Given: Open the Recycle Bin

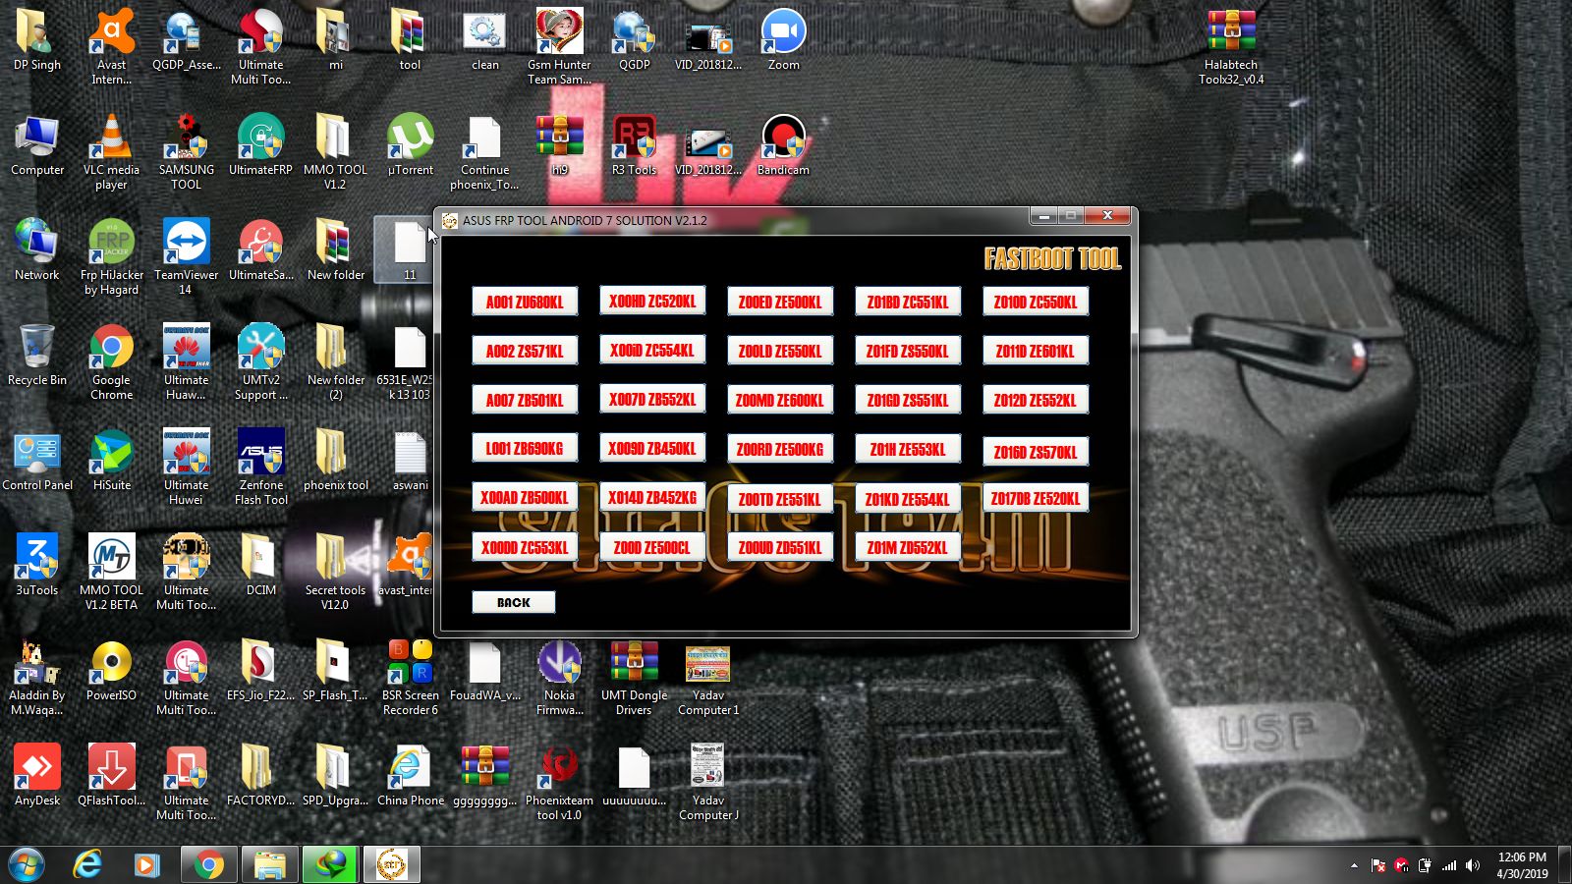Looking at the screenshot, I should coord(37,349).
